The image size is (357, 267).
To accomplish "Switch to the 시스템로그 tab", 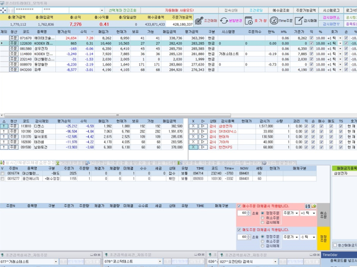I will (x=332, y=10).
